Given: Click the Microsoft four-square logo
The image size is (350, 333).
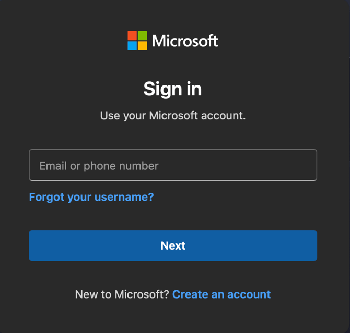Looking at the screenshot, I should (x=137, y=41).
